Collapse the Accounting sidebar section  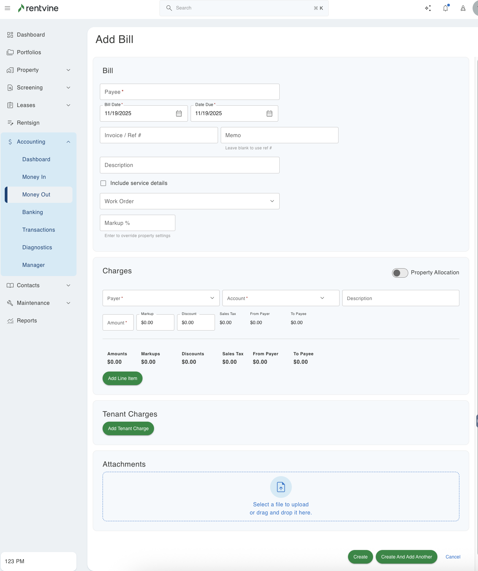click(68, 142)
